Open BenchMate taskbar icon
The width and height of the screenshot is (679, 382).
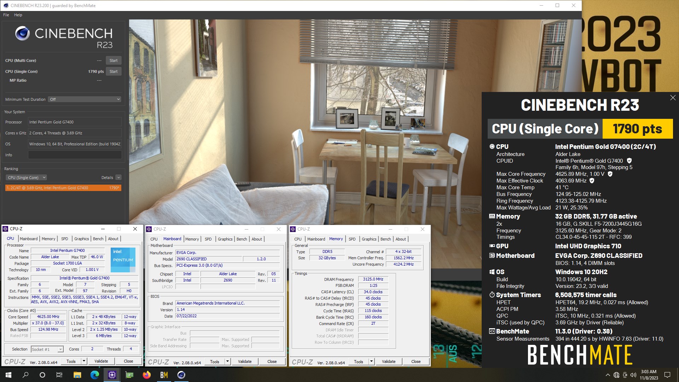coord(164,375)
